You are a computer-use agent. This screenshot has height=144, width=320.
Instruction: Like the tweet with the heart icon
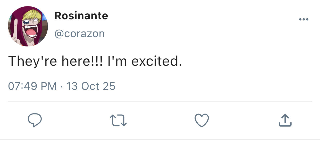point(201,121)
